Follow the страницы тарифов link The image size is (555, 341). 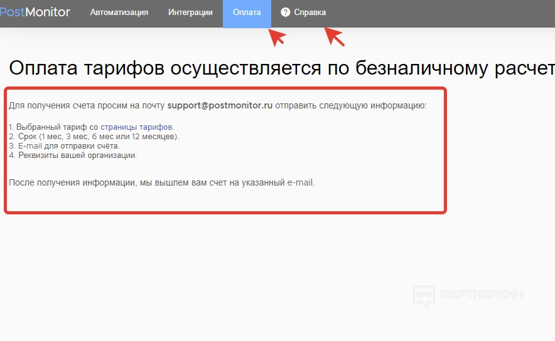click(136, 127)
